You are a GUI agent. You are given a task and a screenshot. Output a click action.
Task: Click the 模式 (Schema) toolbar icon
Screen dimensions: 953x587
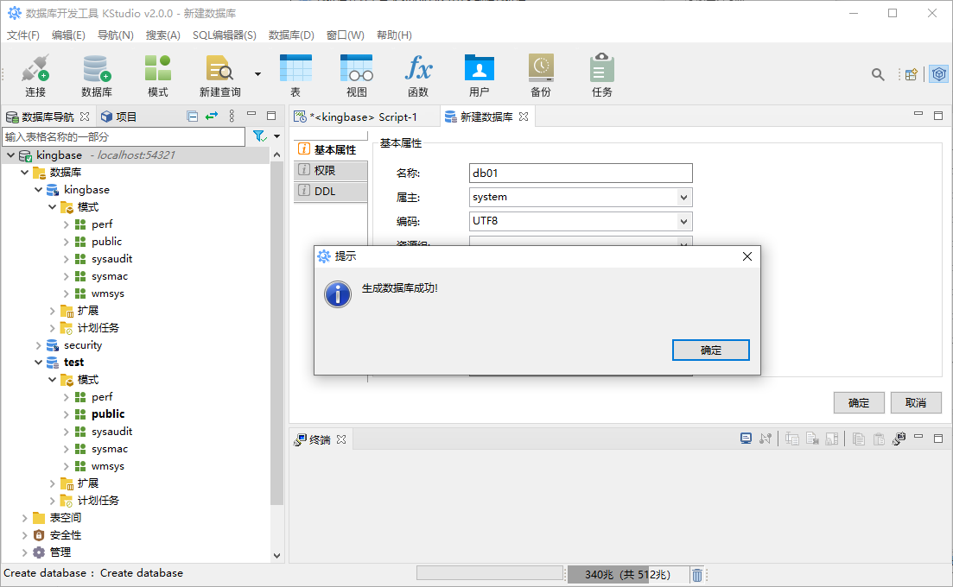coord(157,75)
